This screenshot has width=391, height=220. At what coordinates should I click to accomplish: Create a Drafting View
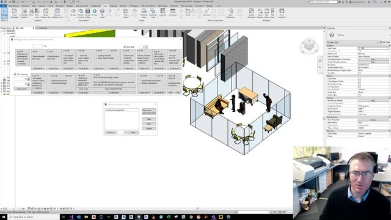(144, 13)
